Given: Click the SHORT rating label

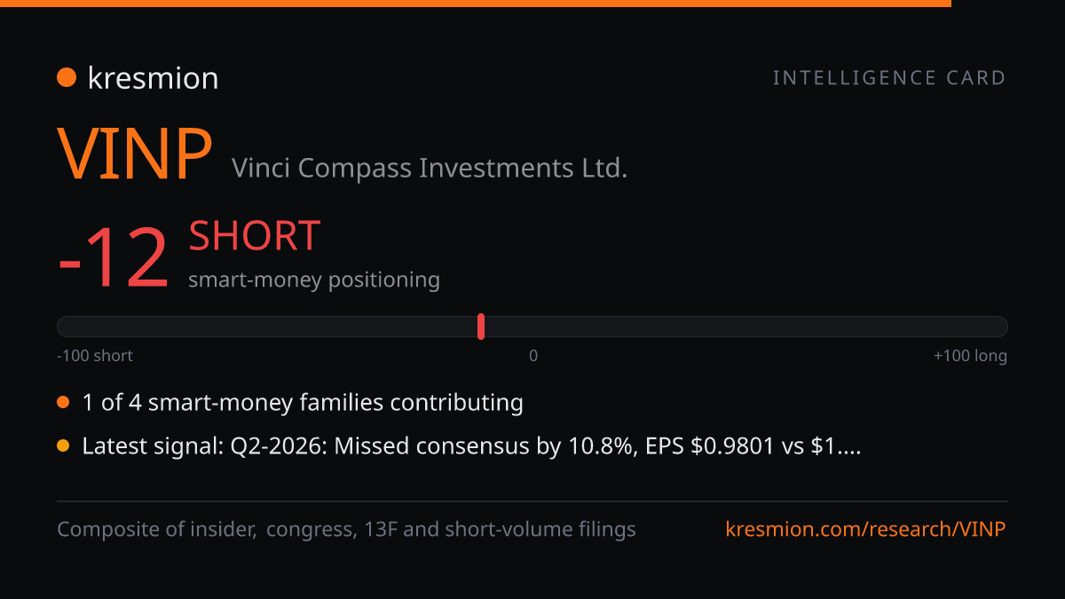Looking at the screenshot, I should pyautogui.click(x=255, y=236).
